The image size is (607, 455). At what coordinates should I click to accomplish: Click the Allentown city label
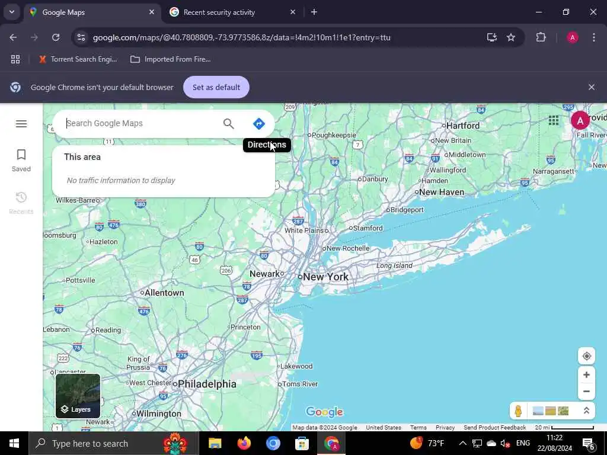point(164,293)
